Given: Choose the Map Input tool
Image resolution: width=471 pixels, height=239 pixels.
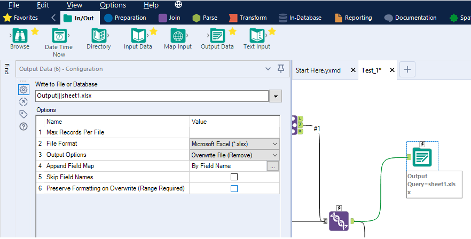Looking at the screenshot, I should click(177, 36).
